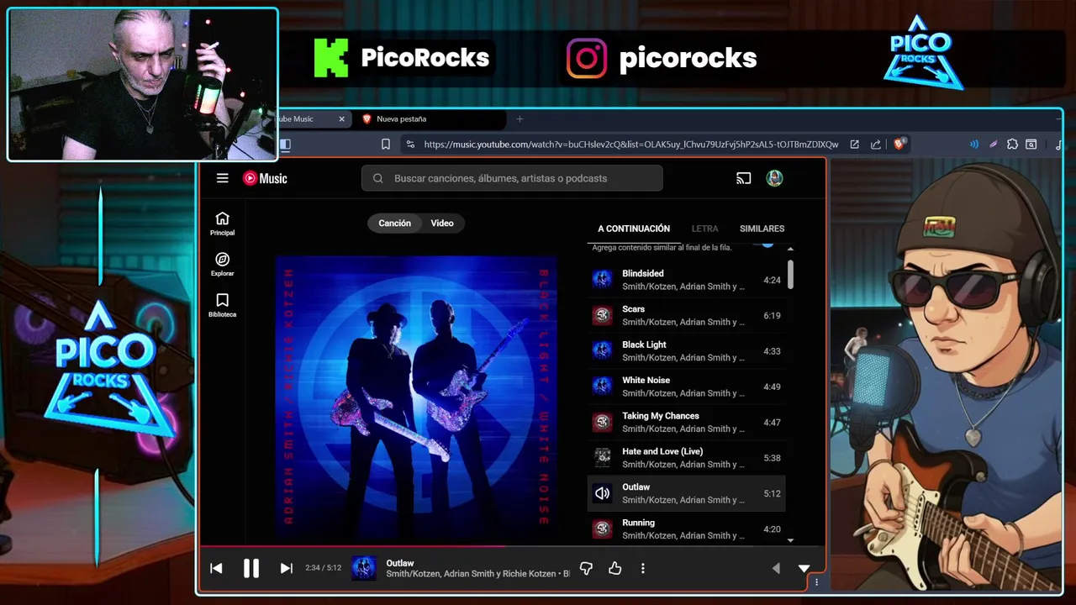
Task: Switch to Video mode
Action: point(442,224)
